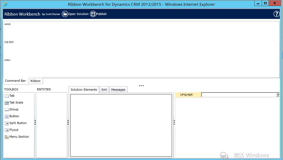The width and height of the screenshot is (283, 160).
Task: Open the help question mark icon
Action: (276, 14)
